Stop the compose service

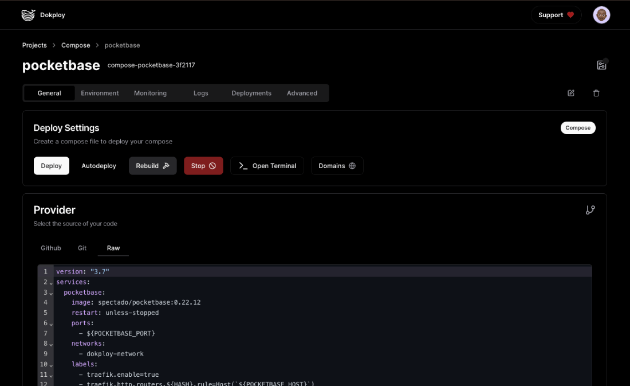pyautogui.click(x=203, y=166)
